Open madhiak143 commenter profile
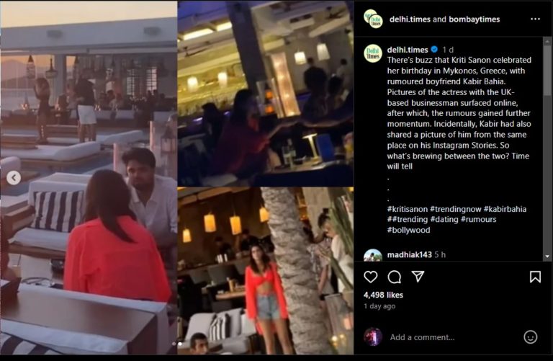 409,255
